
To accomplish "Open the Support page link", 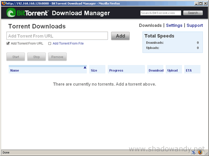I will [x=195, y=26].
